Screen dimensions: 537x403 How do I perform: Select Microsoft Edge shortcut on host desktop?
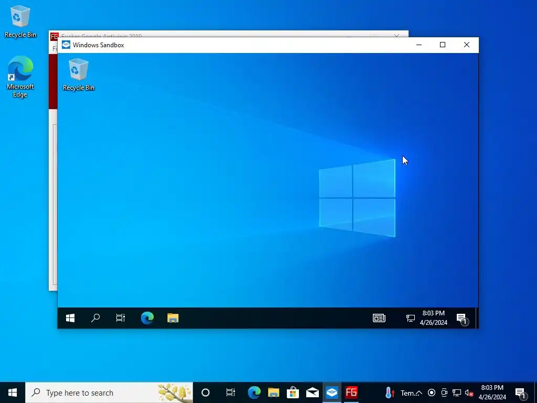(20, 77)
